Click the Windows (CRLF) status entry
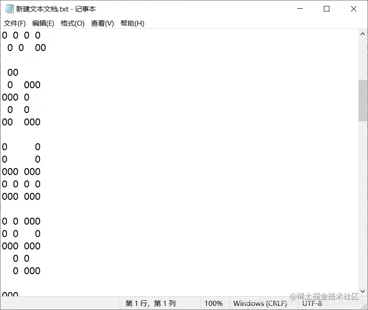The width and height of the screenshot is (368, 310). [x=260, y=304]
